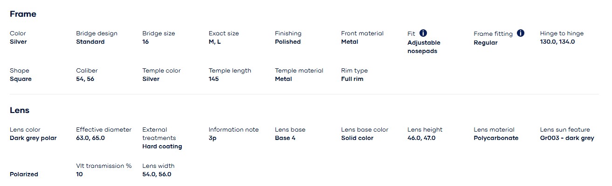Screen dimensions: 612x186
Task: Open the Frame fitting info icon
Action: [521, 33]
